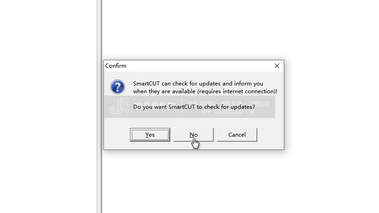379x213 pixels.
Task: Click the blank white area right of the dialog
Action: click(331, 106)
